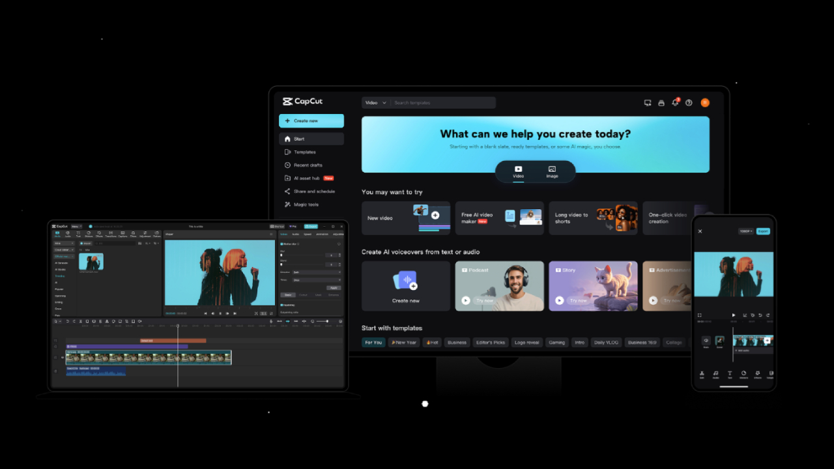834x469 pixels.
Task: Click Create new voiceover card
Action: pyautogui.click(x=406, y=286)
